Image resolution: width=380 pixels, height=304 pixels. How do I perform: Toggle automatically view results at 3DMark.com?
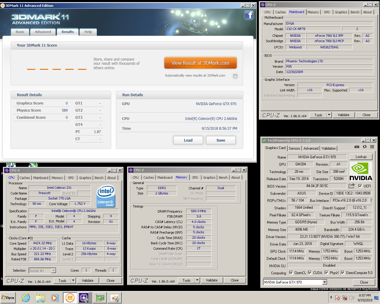[235, 76]
